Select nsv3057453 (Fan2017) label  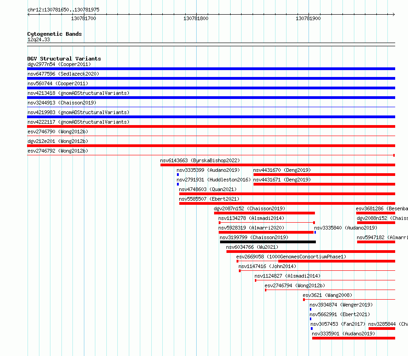tap(338, 324)
